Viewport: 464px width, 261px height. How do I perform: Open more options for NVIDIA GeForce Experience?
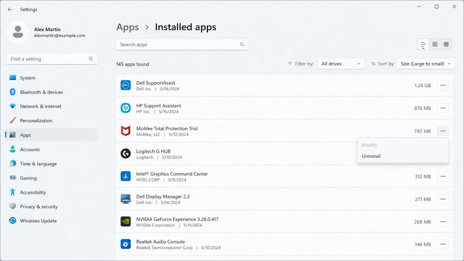(443, 222)
